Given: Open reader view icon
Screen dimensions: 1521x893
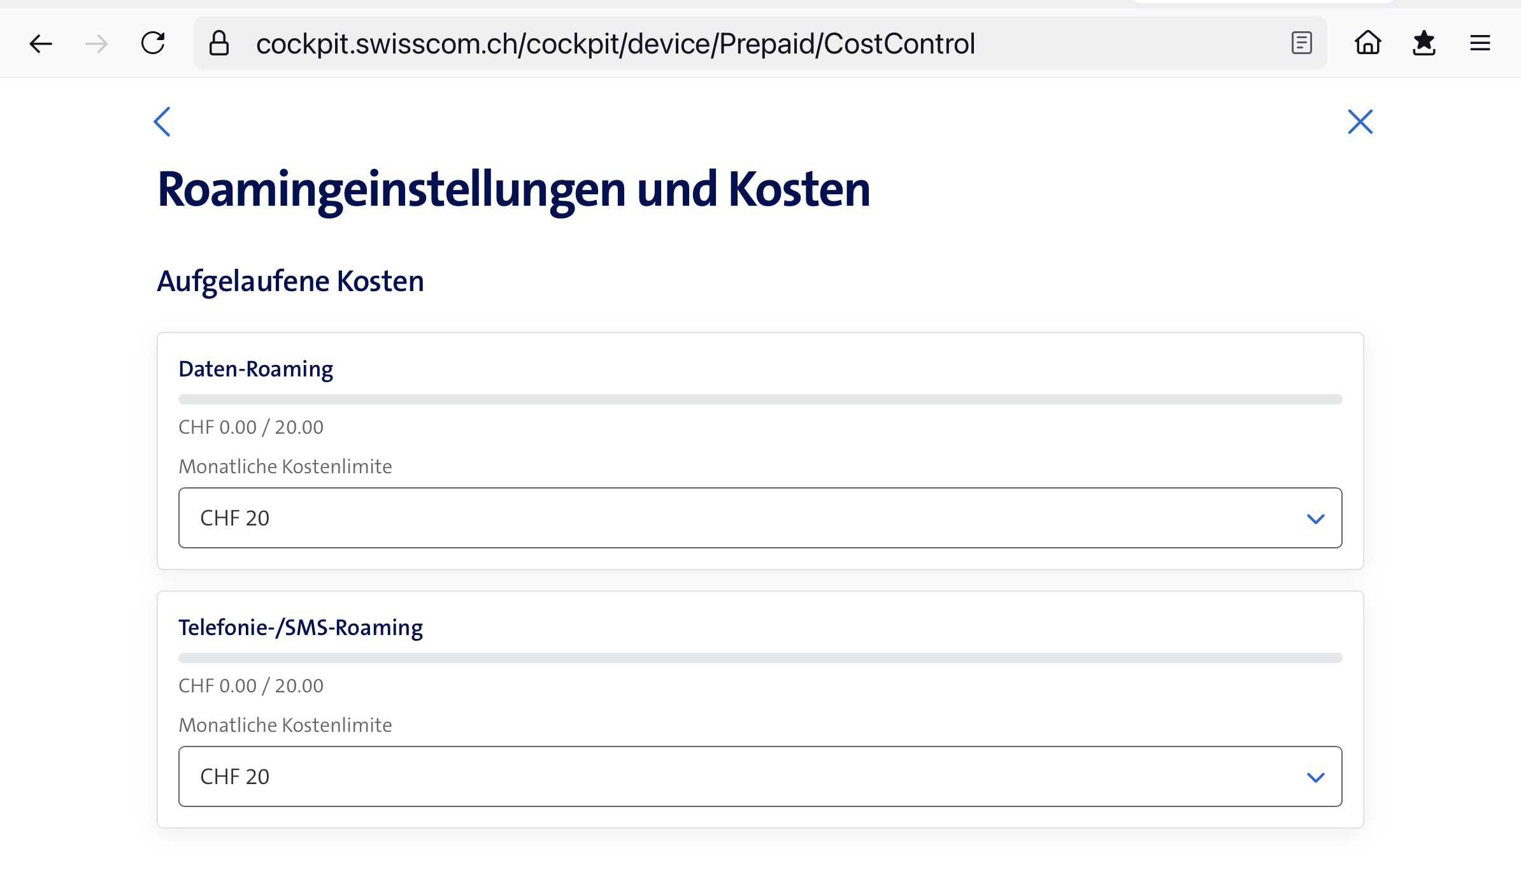Looking at the screenshot, I should [1301, 43].
